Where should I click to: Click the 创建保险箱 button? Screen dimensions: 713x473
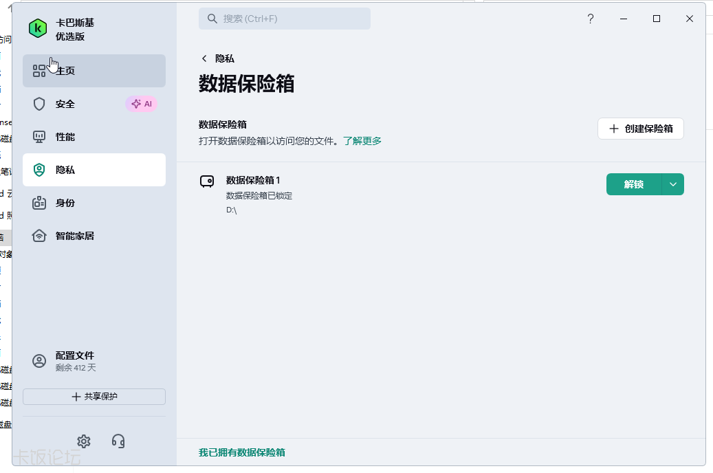pos(641,129)
